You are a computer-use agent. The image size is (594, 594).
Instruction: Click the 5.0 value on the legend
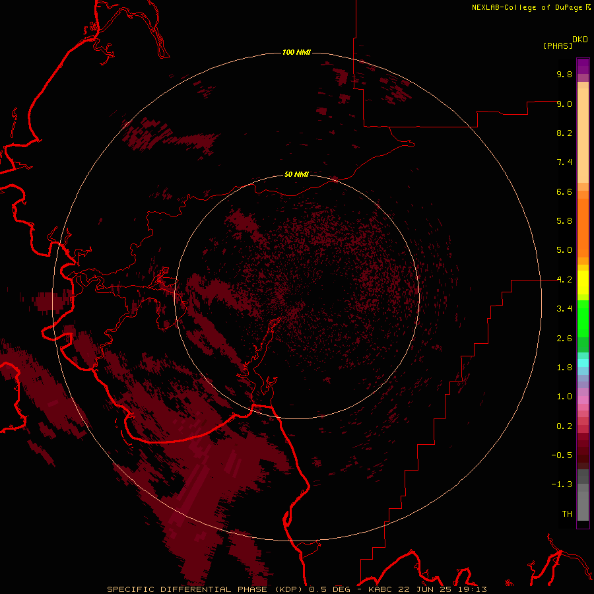point(564,250)
